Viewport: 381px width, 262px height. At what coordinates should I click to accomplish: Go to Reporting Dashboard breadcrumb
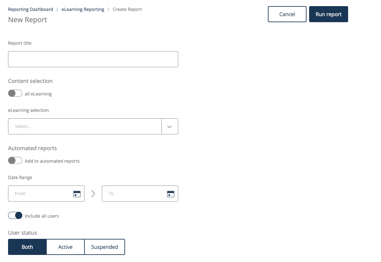tap(31, 10)
